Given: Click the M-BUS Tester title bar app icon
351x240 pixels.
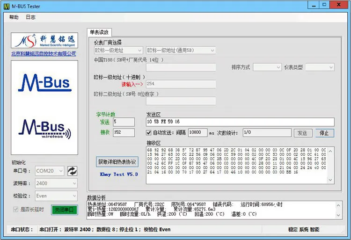Looking at the screenshot, I should pos(7,6).
